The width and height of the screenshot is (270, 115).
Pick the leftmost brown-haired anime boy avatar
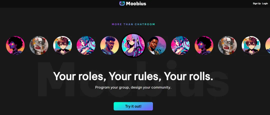[x=62, y=45]
